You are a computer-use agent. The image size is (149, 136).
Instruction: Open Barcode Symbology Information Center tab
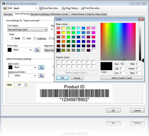(x=50, y=14)
